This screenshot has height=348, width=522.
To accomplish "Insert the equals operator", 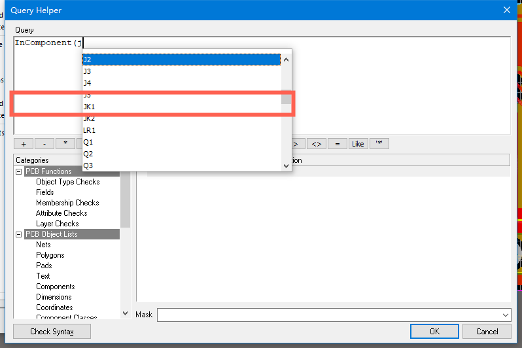I will coord(337,144).
